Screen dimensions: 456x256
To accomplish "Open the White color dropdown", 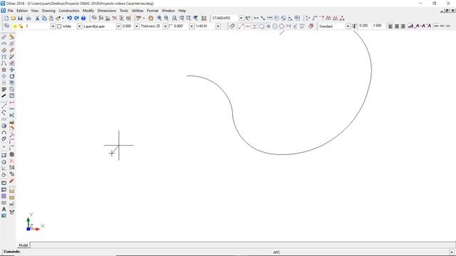I will [x=79, y=26].
